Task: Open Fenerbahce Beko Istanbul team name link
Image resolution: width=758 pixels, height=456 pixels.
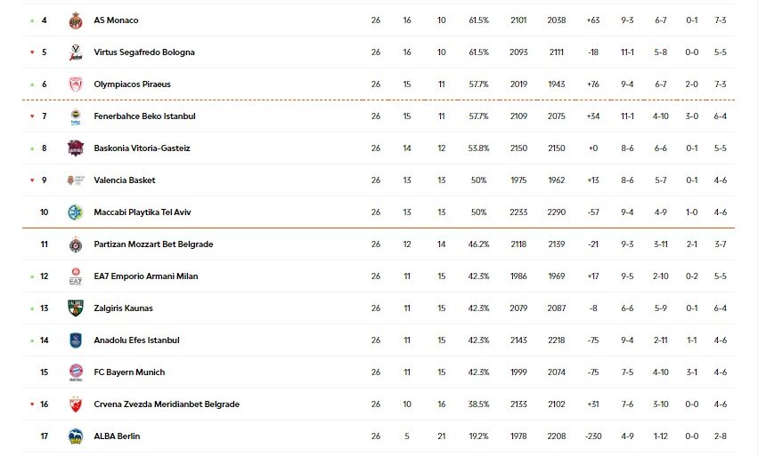Action: [144, 116]
